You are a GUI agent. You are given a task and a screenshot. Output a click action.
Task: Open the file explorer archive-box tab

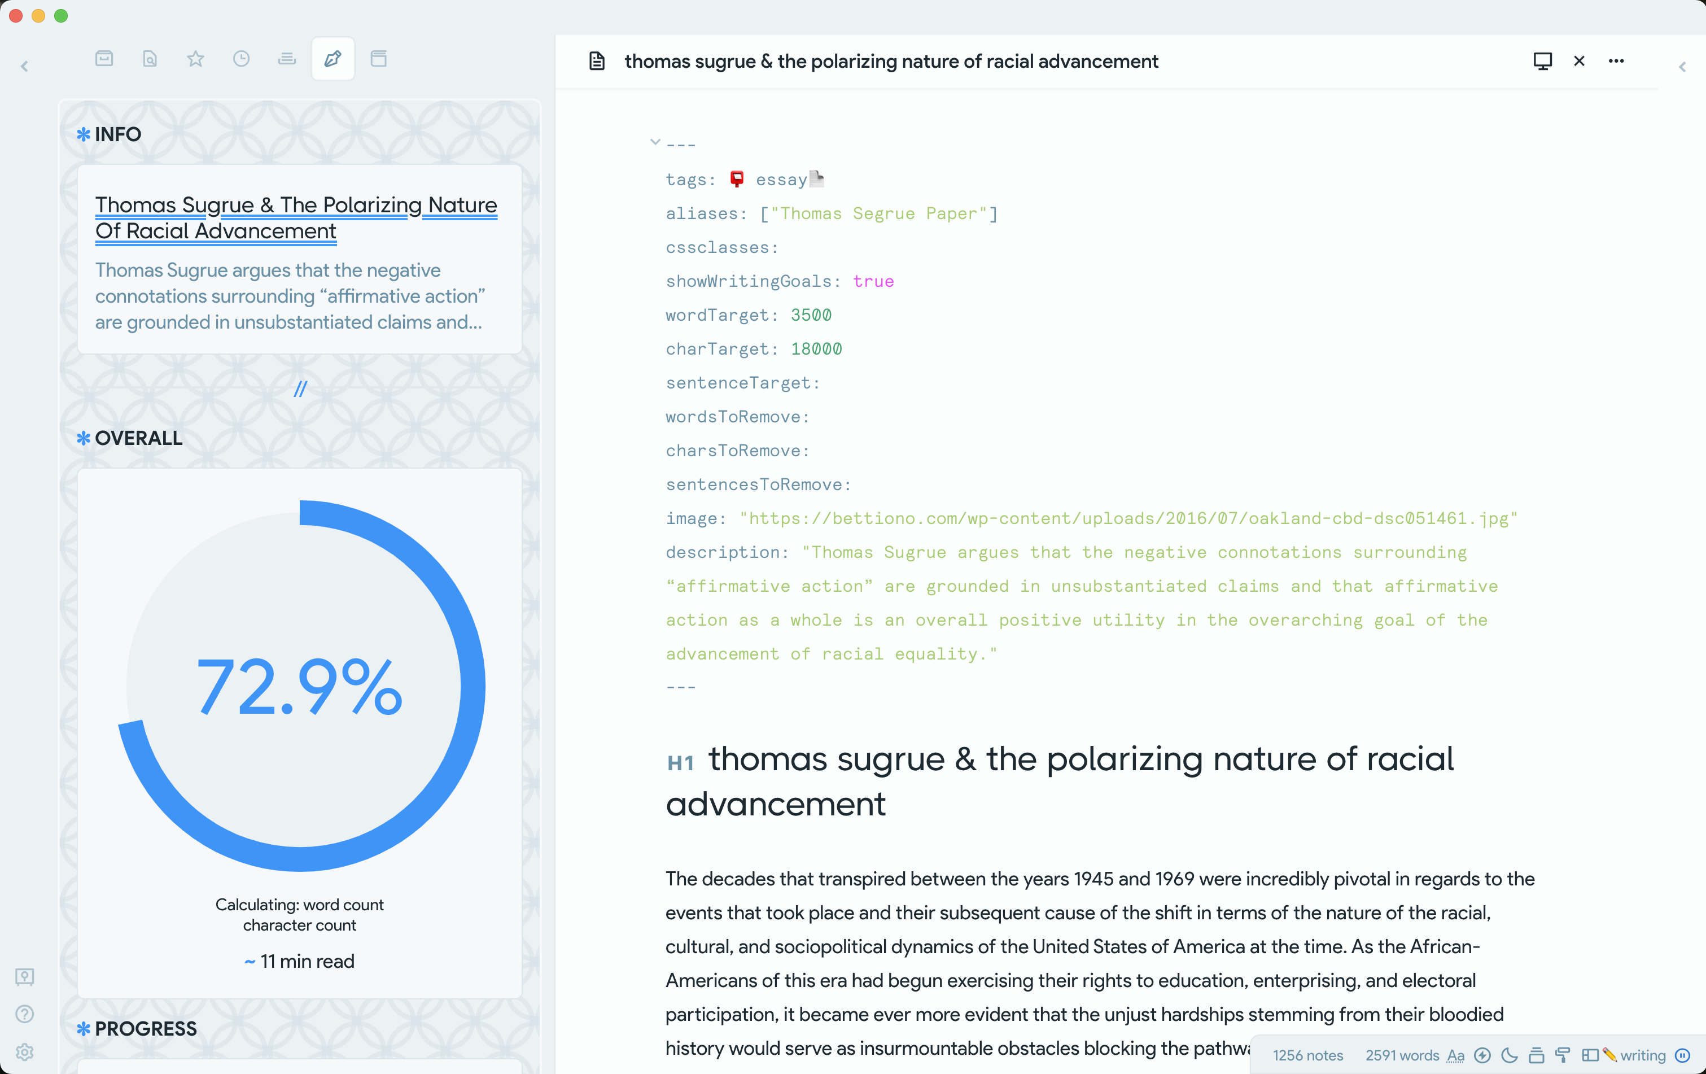104,59
